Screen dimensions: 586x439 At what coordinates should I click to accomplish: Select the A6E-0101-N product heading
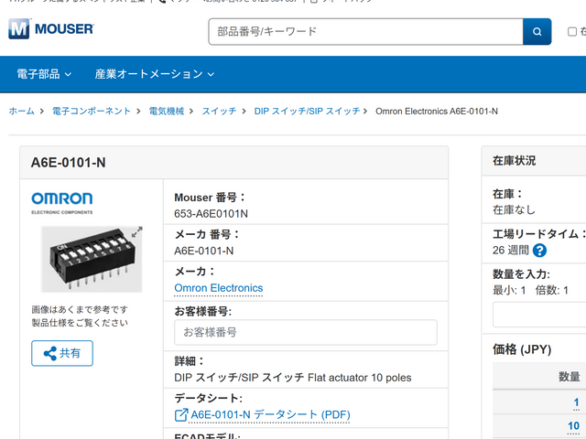click(x=69, y=163)
